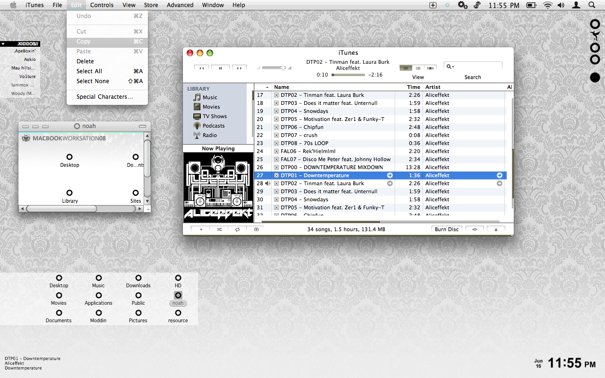Toggle shuffle in iTunes bottom bar
This screenshot has height=378, width=605.
[219, 229]
